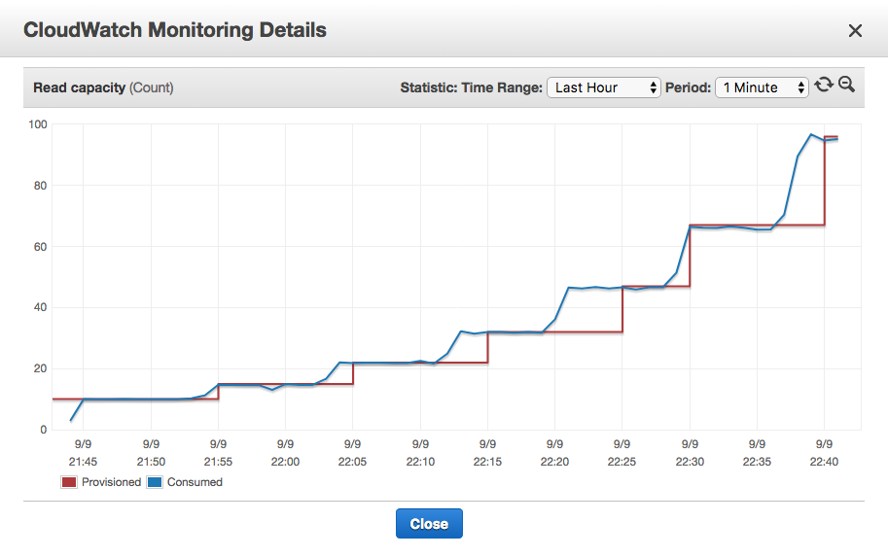The height and width of the screenshot is (557, 888).
Task: Click the Consumed legend label
Action: (195, 482)
